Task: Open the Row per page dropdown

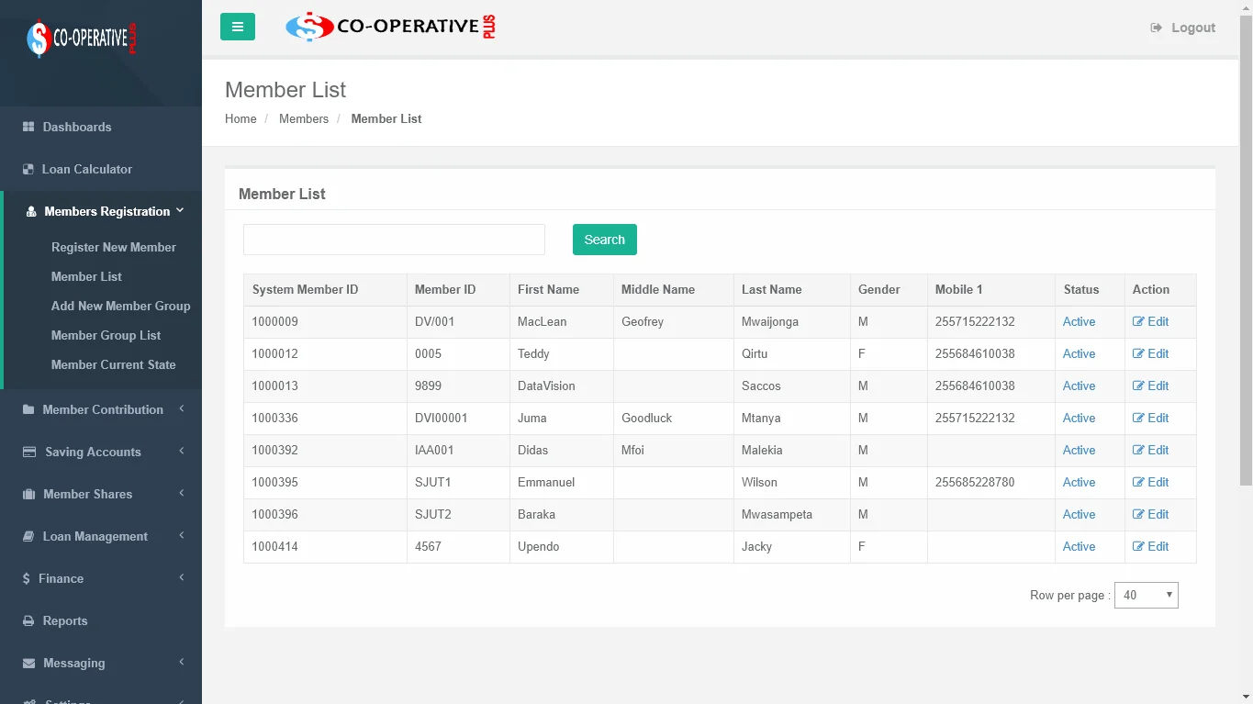Action: pyautogui.click(x=1146, y=595)
